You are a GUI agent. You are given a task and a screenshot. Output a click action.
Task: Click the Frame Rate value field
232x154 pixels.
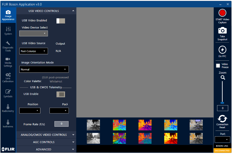click(62, 124)
